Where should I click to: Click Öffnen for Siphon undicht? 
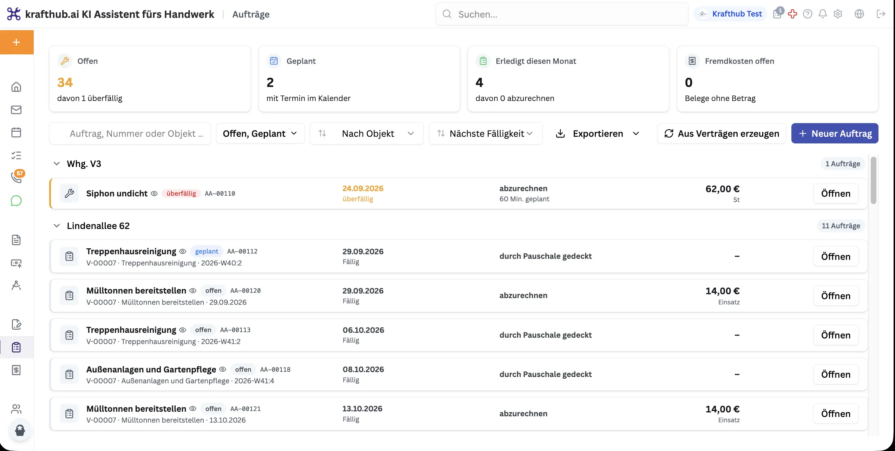[836, 193]
